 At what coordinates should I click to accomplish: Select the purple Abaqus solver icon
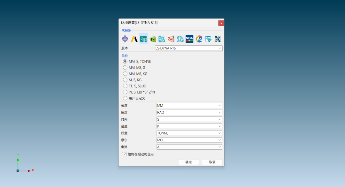[125, 39]
